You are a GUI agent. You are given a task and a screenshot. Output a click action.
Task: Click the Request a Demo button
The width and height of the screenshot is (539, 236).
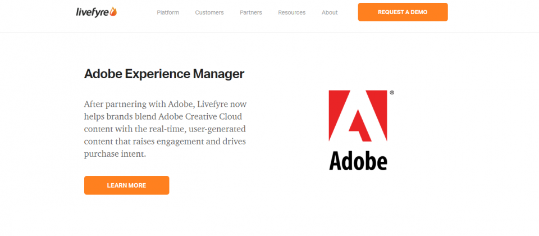(403, 12)
